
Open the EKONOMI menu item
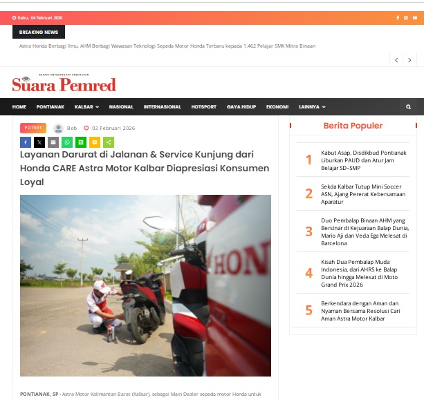click(277, 106)
